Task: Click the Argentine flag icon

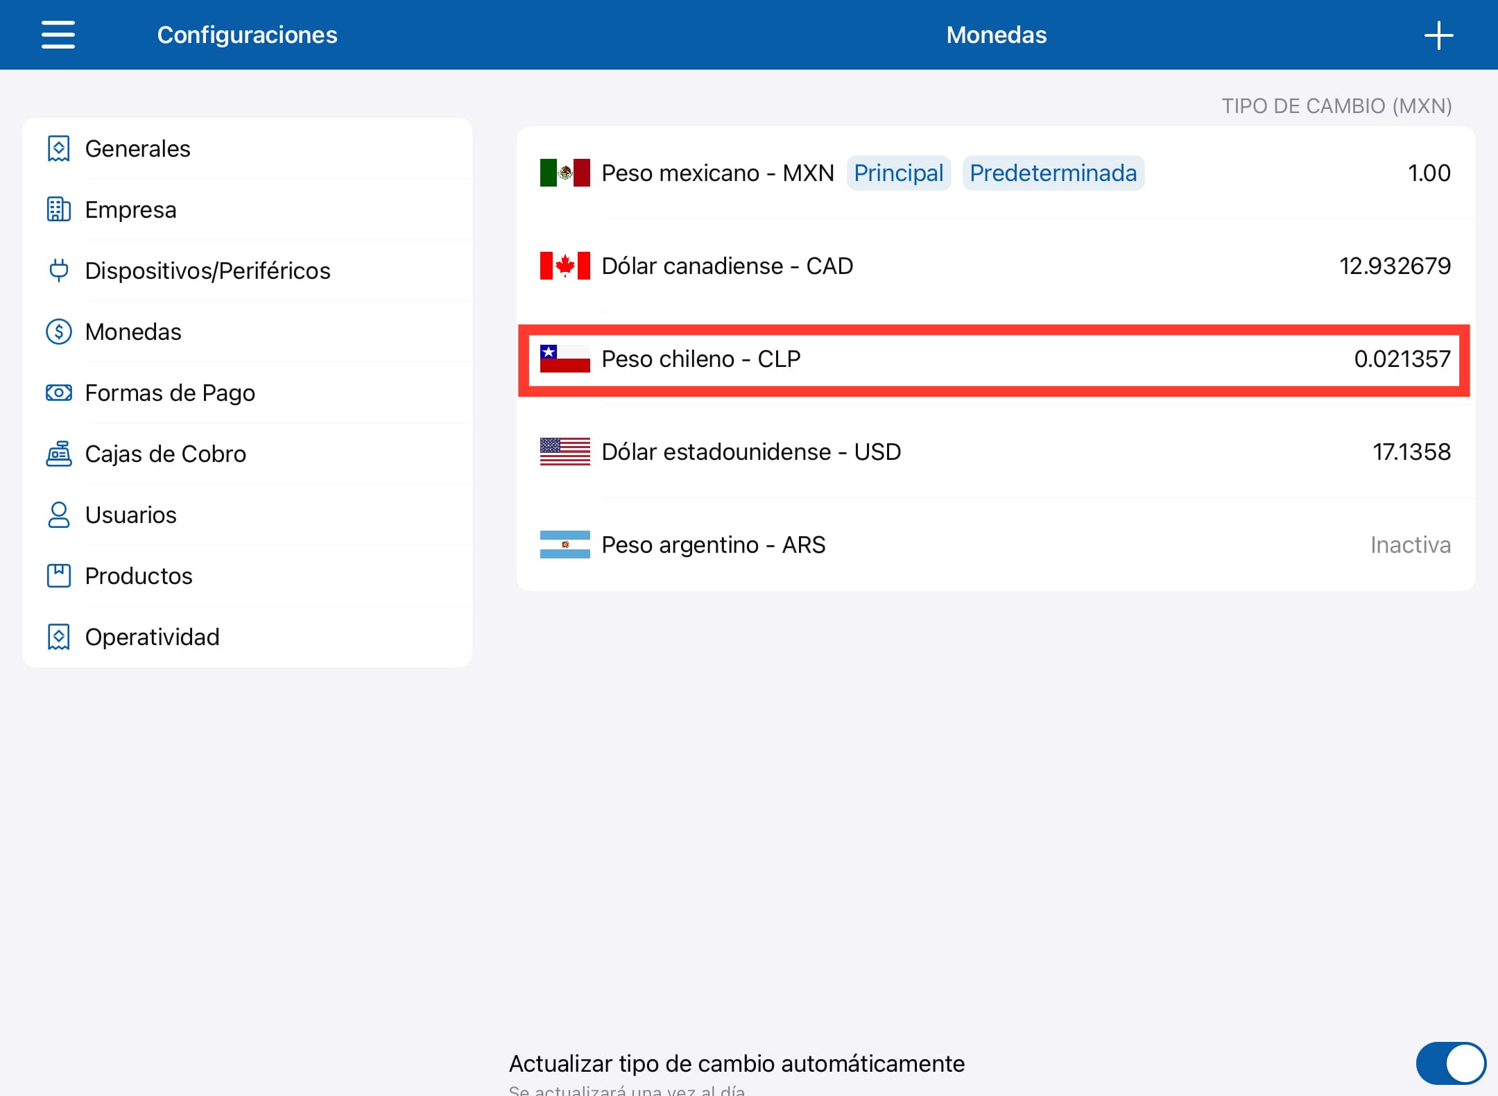Action: coord(565,545)
